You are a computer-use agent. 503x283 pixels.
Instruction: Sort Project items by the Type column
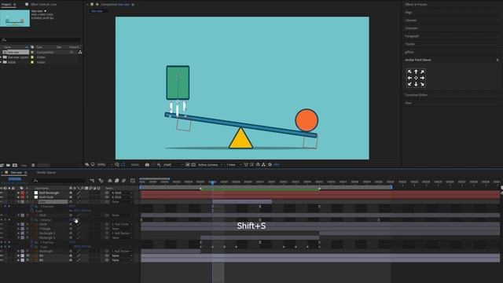click(x=39, y=47)
